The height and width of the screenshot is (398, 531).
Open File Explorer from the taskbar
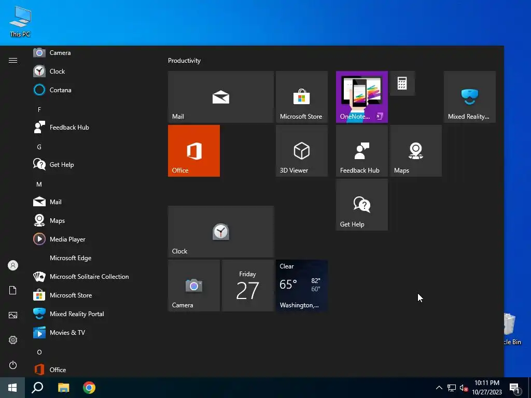[63, 388]
